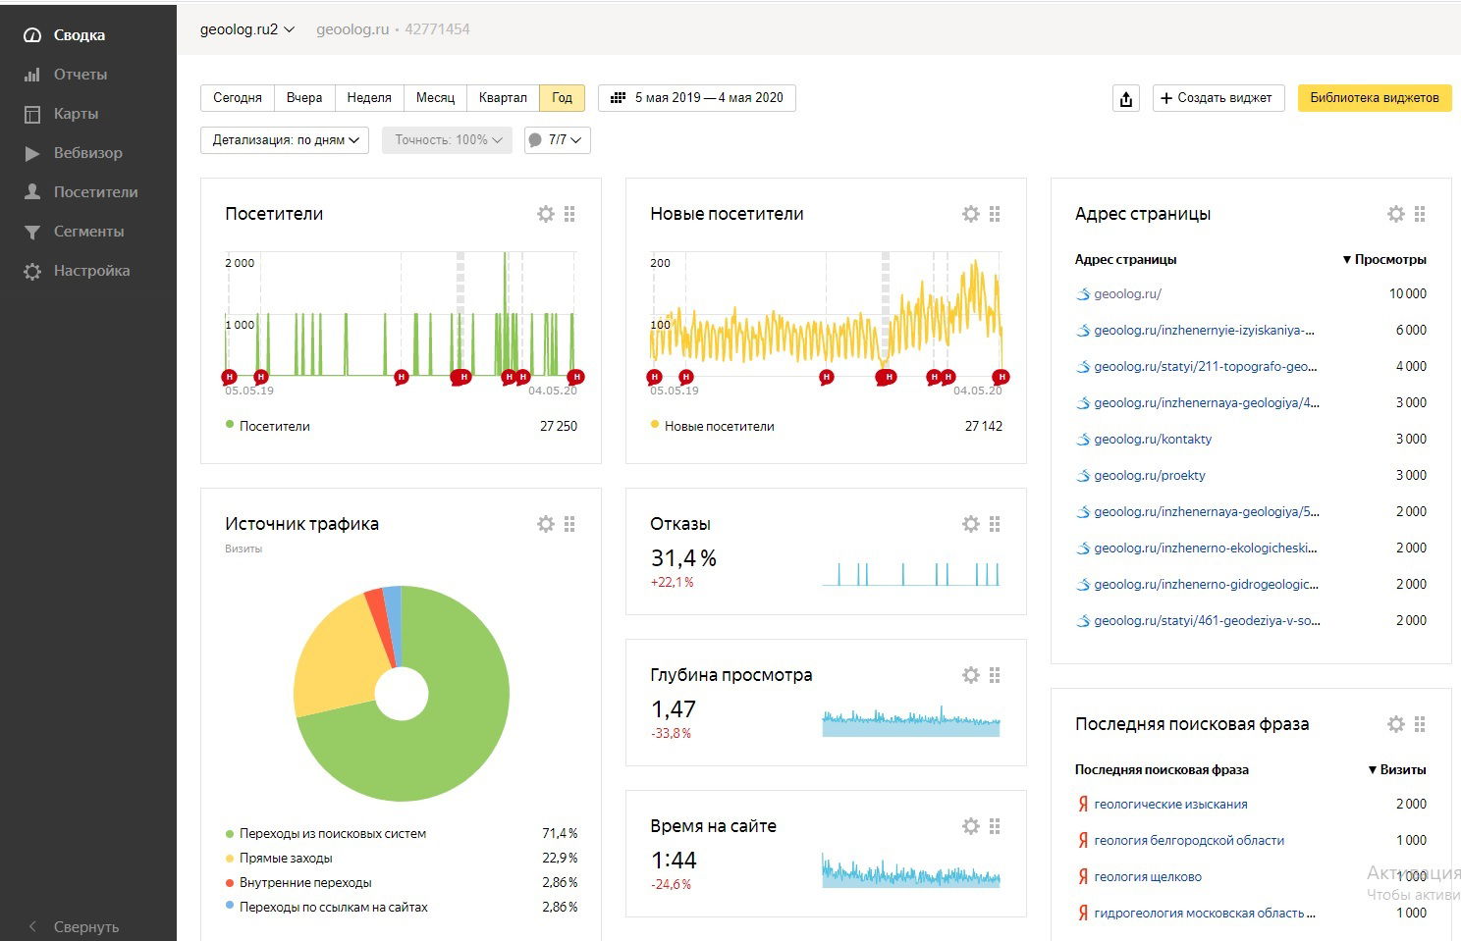Open settings gear of Новые посетители widget
Viewport: 1461px width, 941px height.
pos(971,214)
